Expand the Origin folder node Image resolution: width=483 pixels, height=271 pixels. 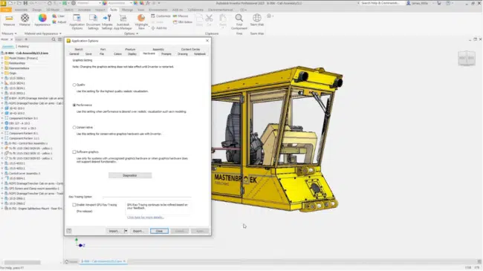(x=2, y=73)
